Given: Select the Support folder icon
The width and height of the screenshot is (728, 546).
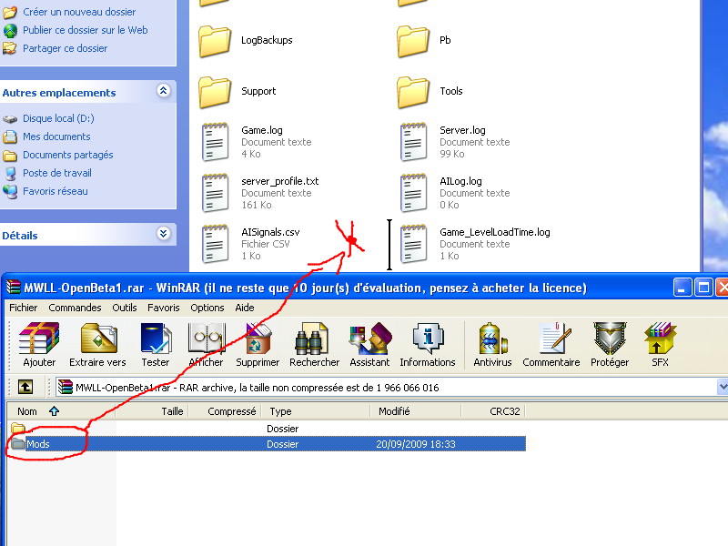Looking at the screenshot, I should point(215,92).
